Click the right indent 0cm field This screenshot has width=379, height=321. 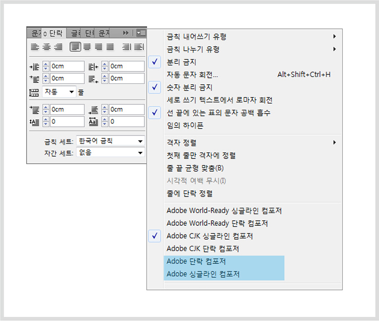[x=126, y=66]
